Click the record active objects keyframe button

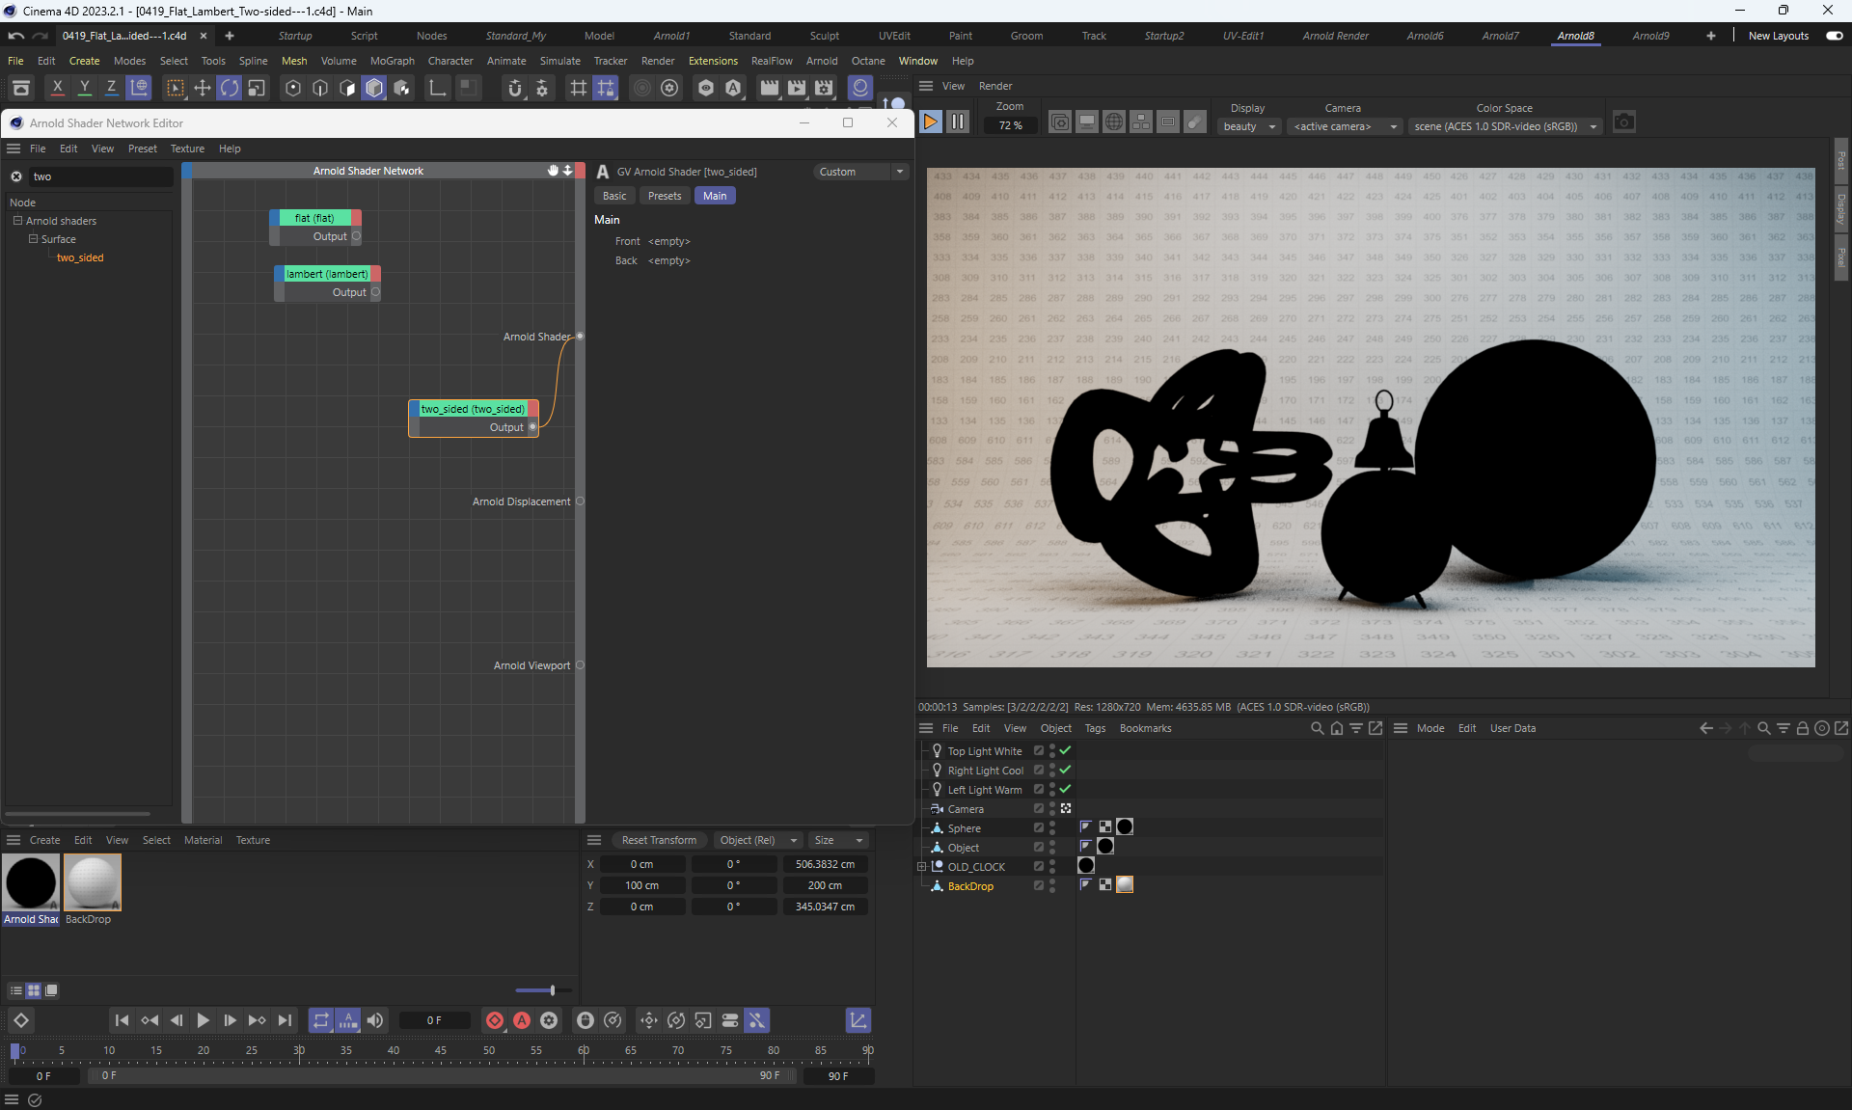495,1020
